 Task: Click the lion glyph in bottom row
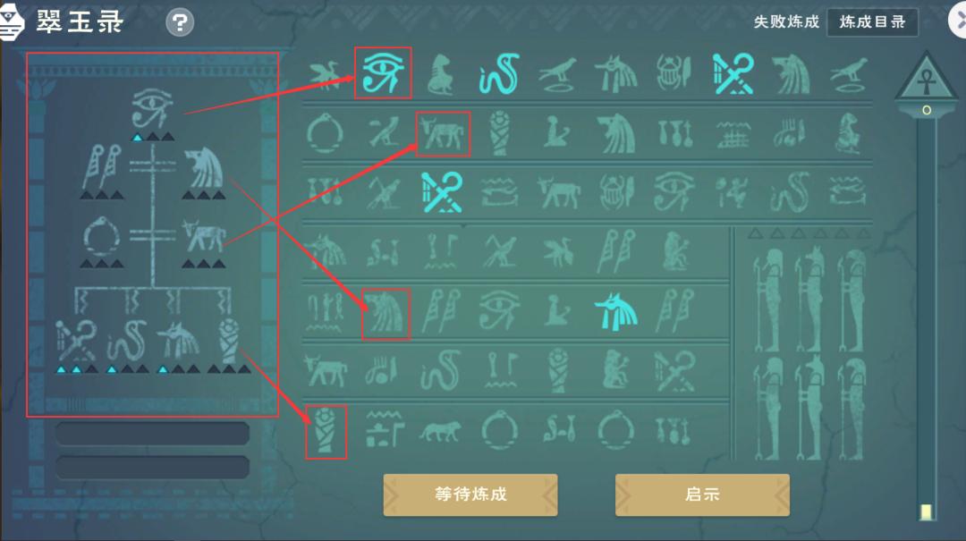(440, 431)
